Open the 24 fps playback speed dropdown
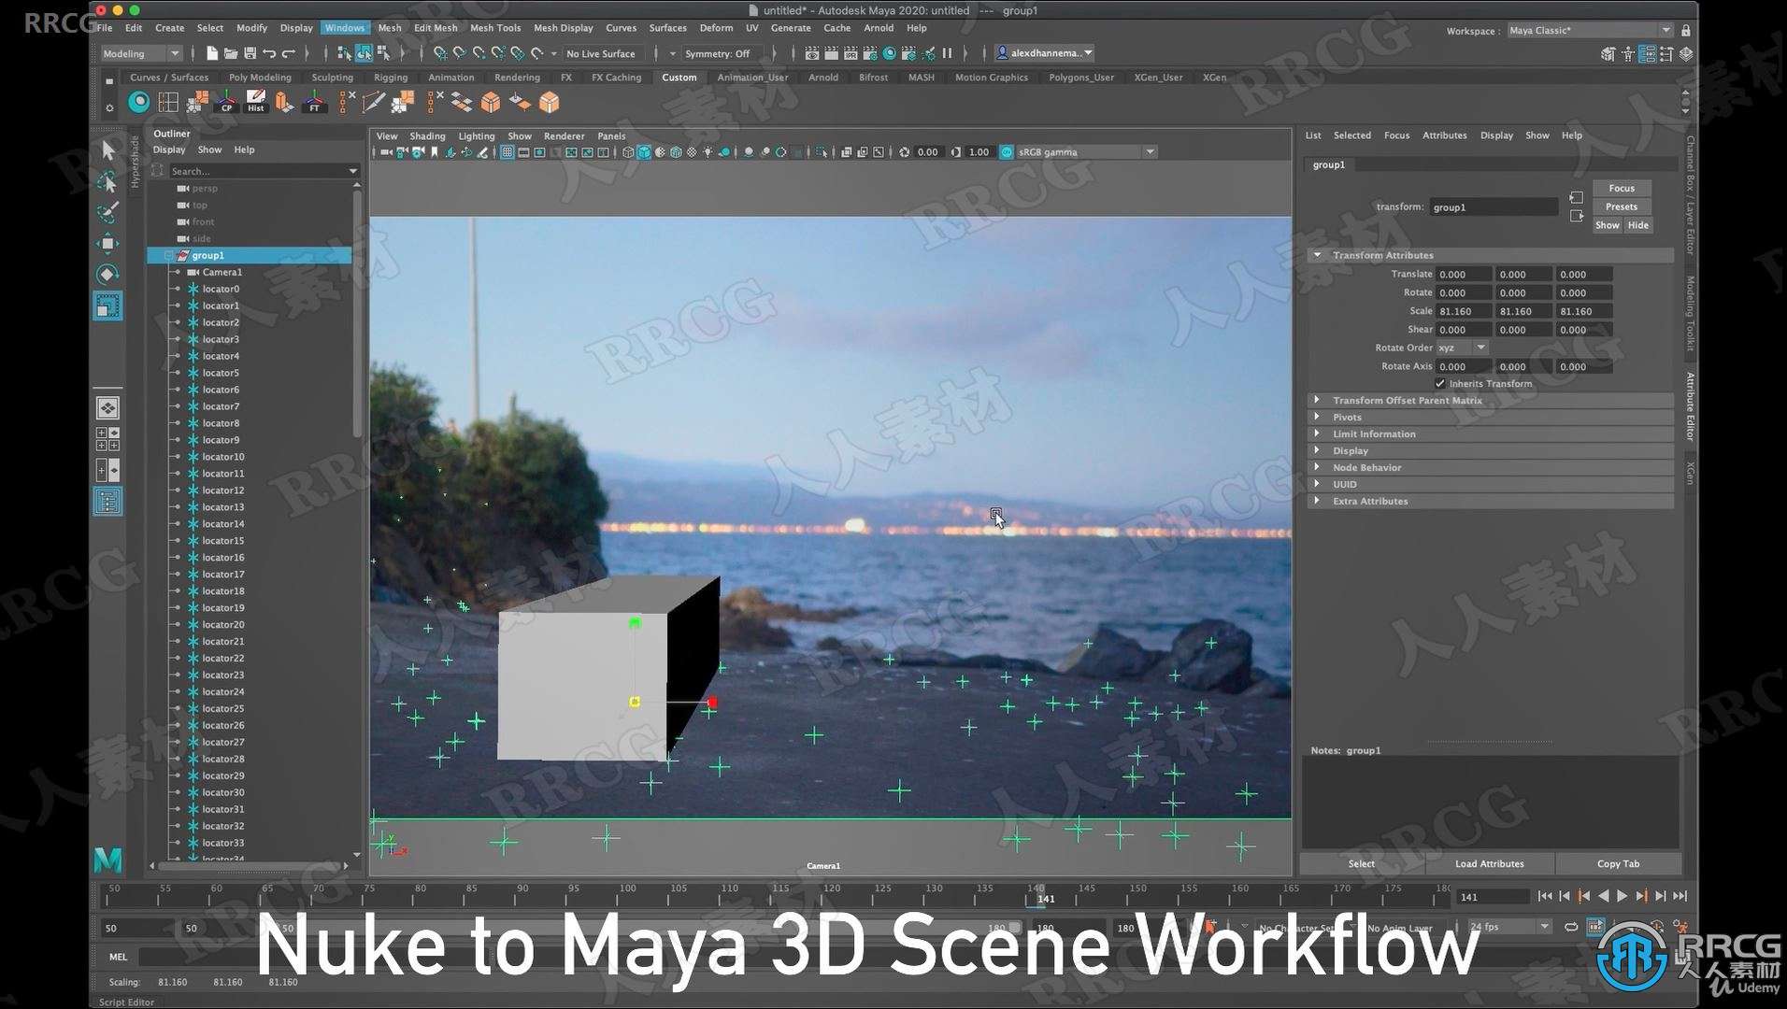 [1509, 927]
